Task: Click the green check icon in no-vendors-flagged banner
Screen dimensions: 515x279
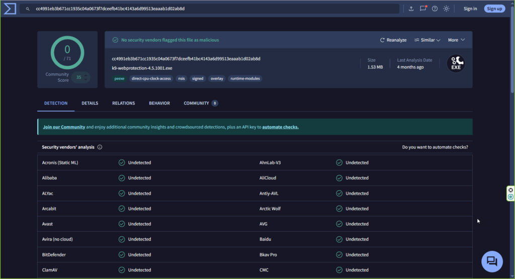Action: pyautogui.click(x=115, y=40)
